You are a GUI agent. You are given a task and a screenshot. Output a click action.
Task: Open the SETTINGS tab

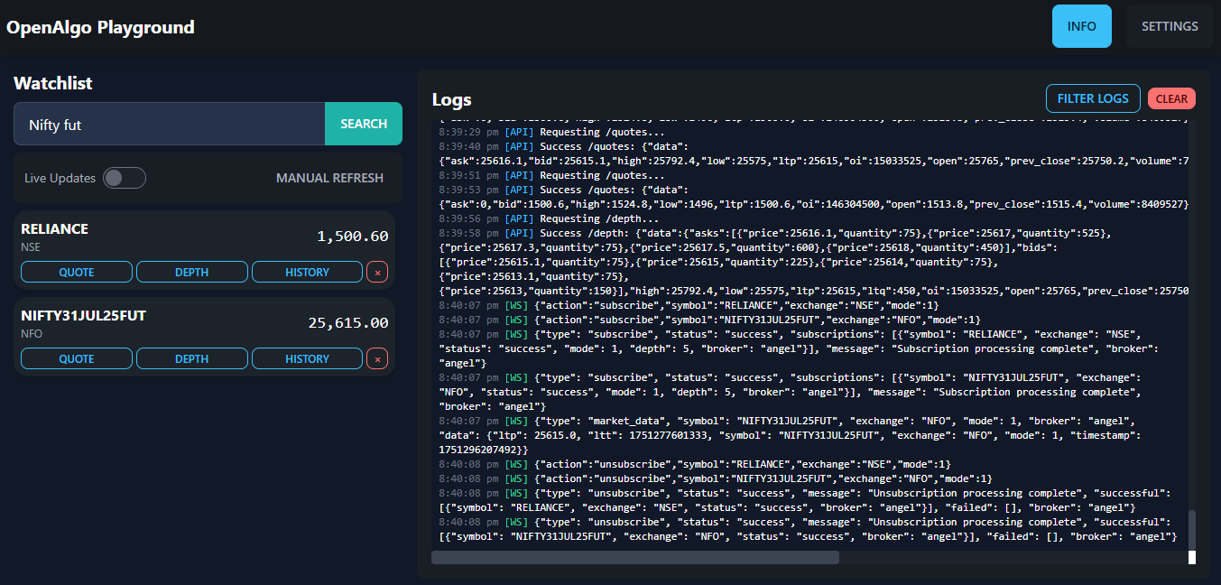tap(1170, 26)
